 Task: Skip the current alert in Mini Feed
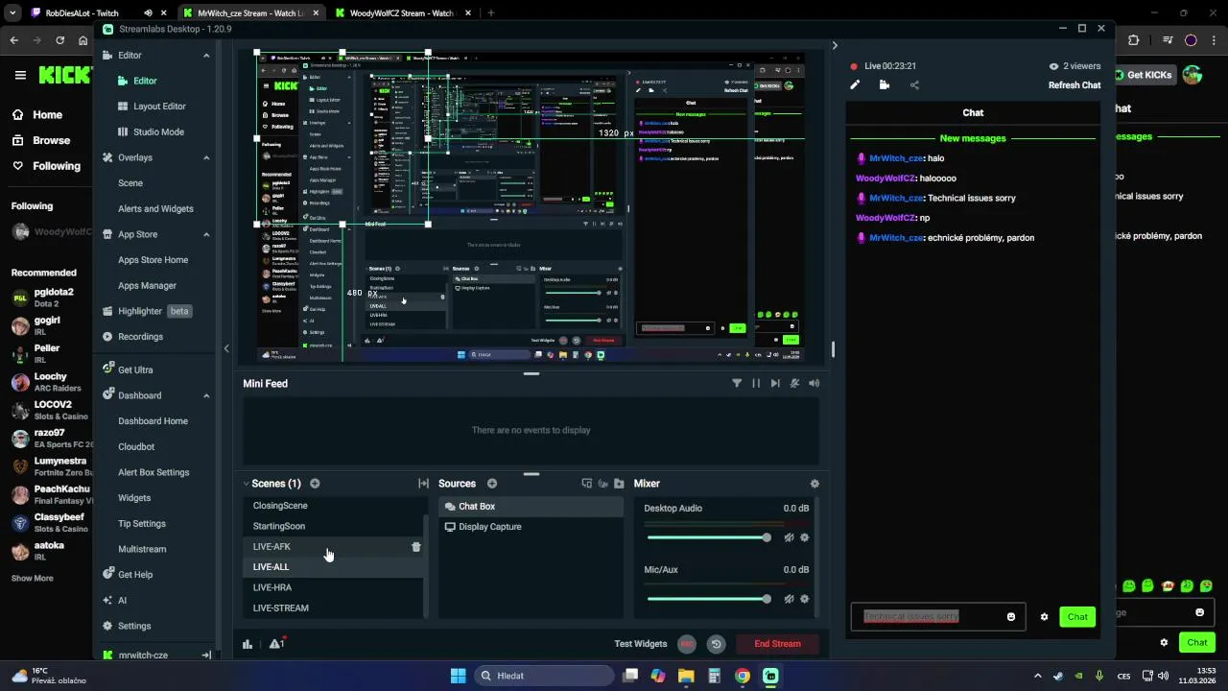(775, 383)
